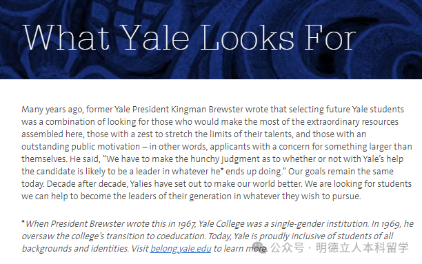Click the 'What Yale Looks For' heading
This screenshot has width=422, height=264.
point(190,37)
